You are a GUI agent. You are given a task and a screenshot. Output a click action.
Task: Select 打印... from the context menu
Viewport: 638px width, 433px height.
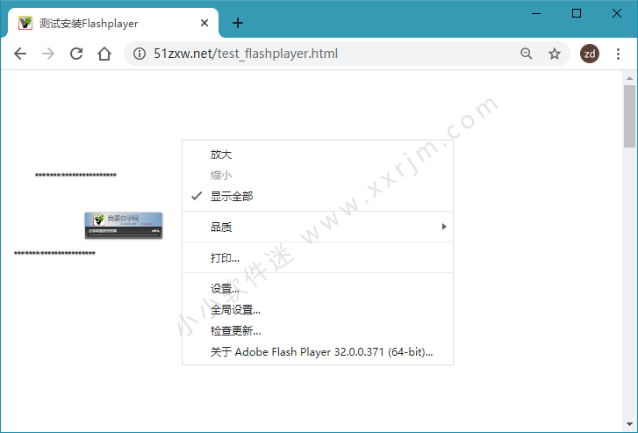[x=318, y=258]
